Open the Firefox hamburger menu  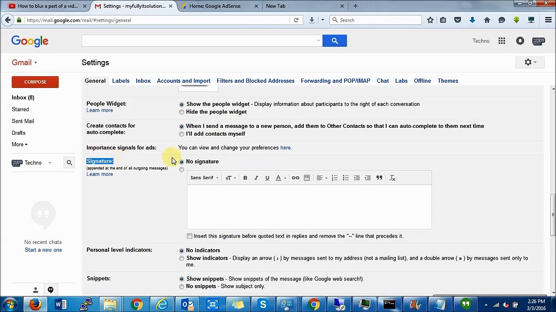pos(548,20)
